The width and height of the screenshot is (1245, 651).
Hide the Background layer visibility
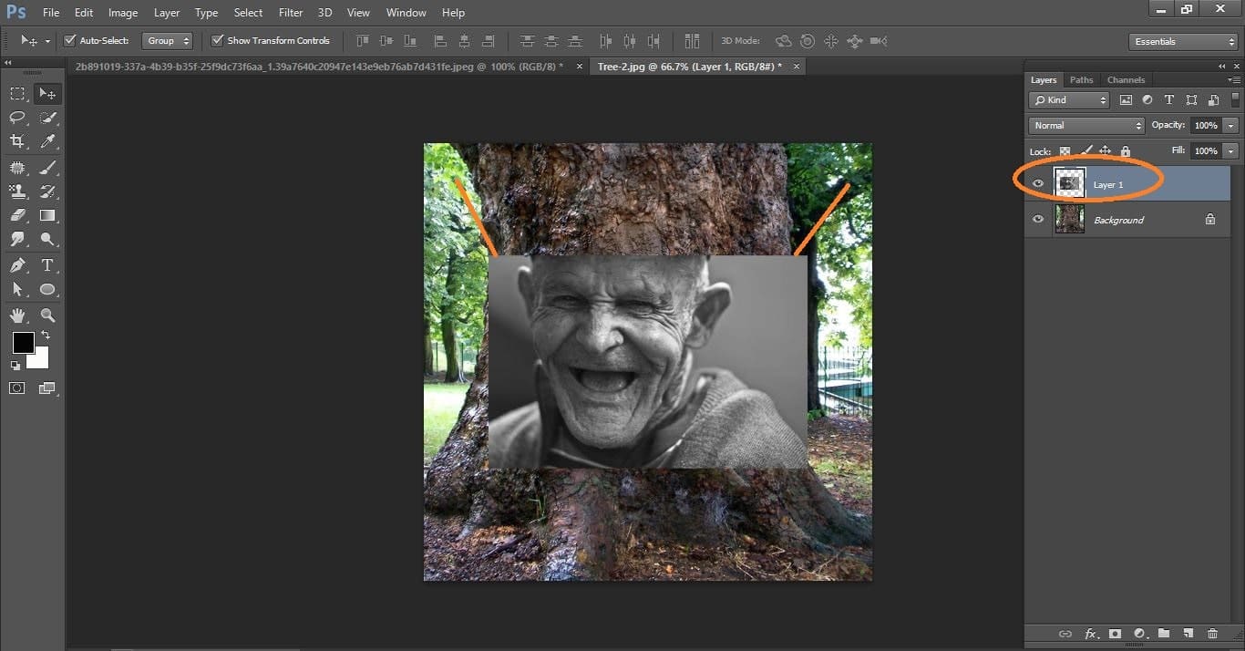[1038, 219]
